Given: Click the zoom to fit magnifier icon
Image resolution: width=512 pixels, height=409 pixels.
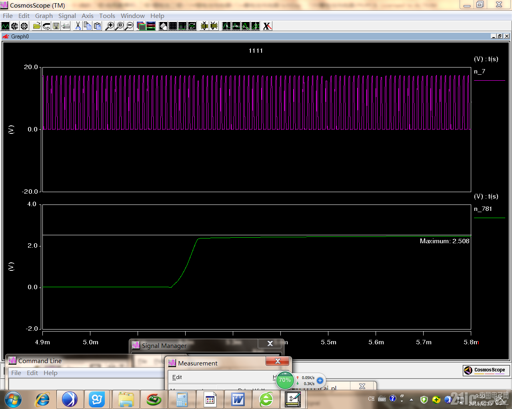Looking at the screenshot, I should pos(119,26).
